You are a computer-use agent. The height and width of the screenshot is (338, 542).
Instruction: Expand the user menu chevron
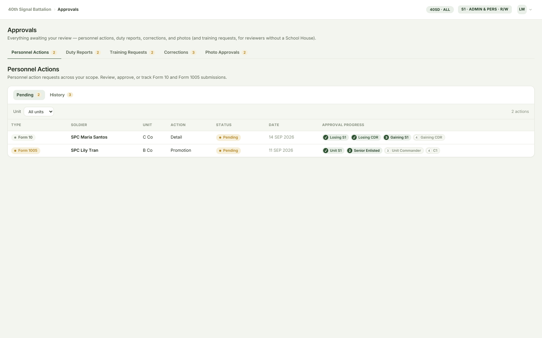(530, 9)
